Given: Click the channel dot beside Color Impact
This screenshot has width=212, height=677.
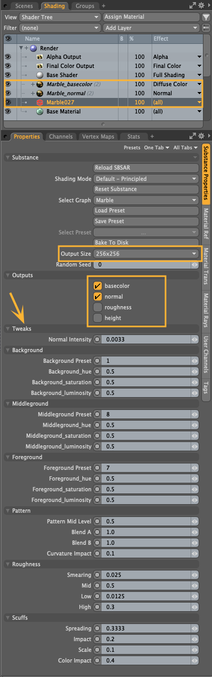Looking at the screenshot, I should [x=97, y=660].
